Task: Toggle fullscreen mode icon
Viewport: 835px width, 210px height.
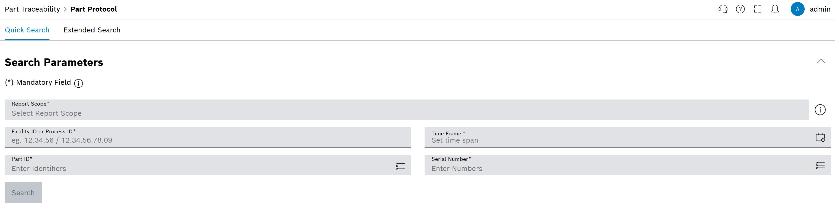Action: tap(757, 9)
